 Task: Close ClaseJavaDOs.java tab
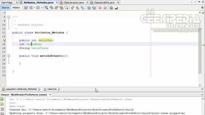tap(118, 3)
